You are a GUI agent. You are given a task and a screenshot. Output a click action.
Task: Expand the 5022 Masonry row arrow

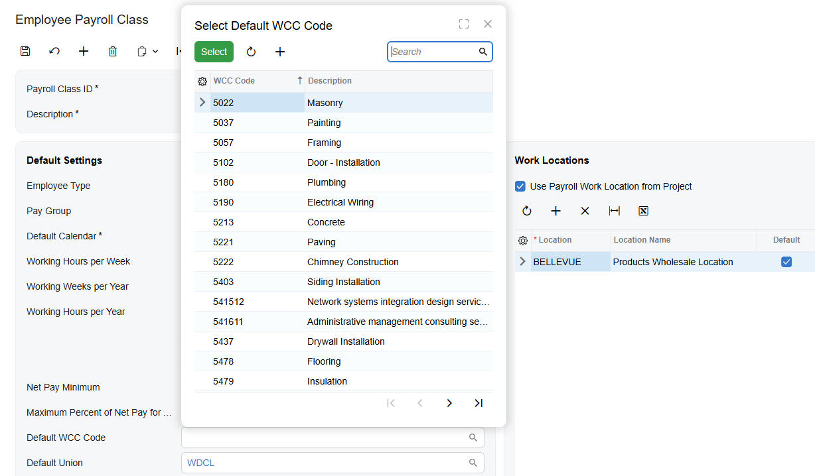pos(202,103)
